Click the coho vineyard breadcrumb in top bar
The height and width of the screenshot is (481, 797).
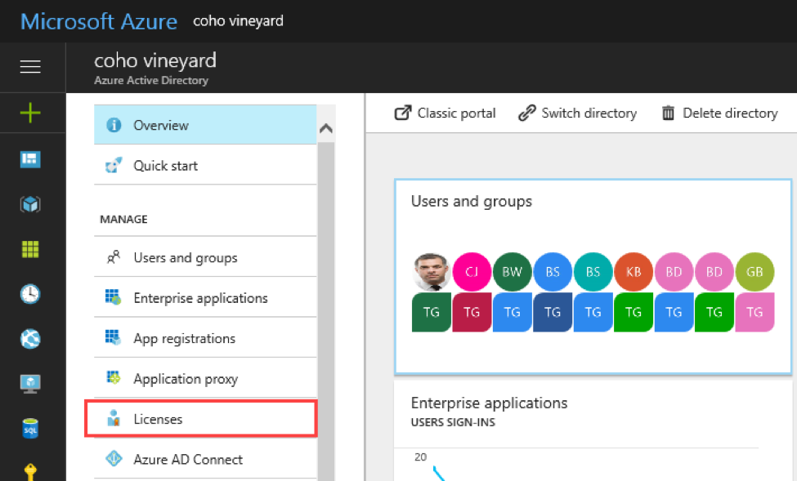pos(238,21)
